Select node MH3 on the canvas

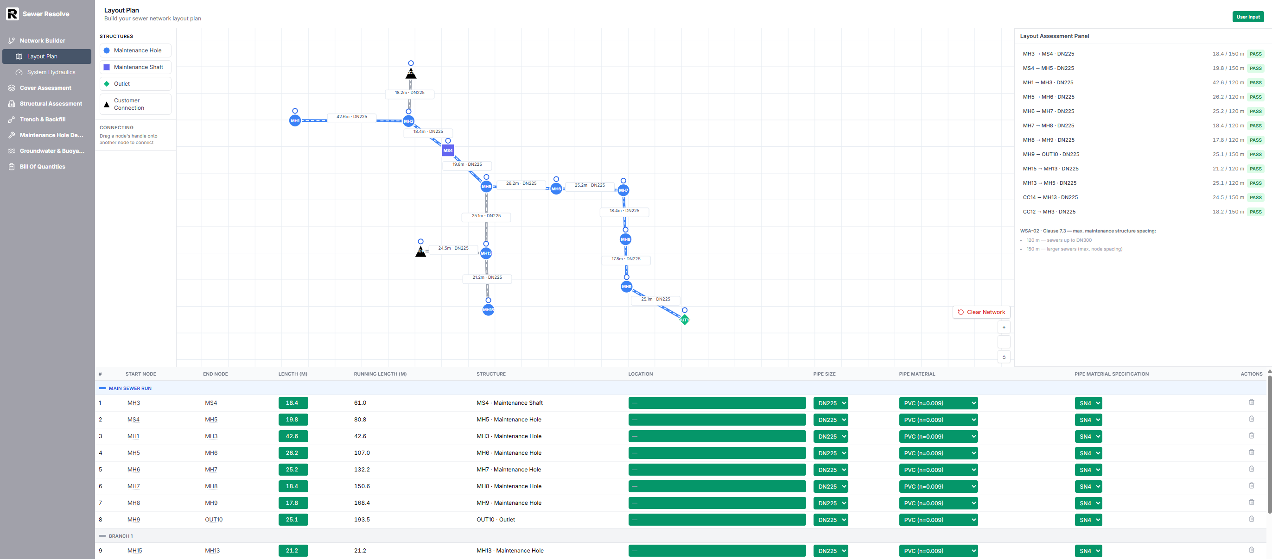[x=408, y=121]
